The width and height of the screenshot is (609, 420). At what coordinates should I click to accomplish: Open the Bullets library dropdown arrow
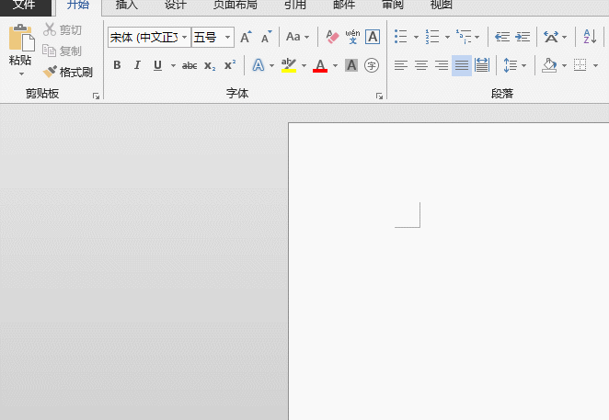pos(416,38)
